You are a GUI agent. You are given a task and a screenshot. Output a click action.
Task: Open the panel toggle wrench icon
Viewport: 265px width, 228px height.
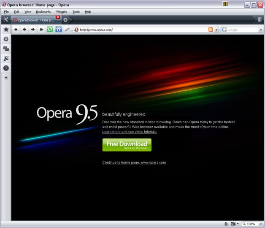[x=6, y=20]
